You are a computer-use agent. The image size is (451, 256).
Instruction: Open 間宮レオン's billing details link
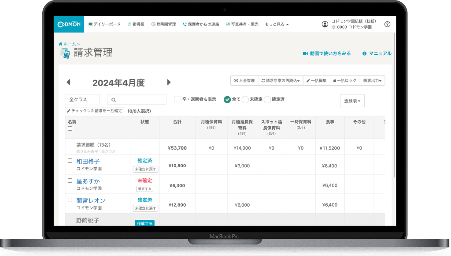click(91, 200)
